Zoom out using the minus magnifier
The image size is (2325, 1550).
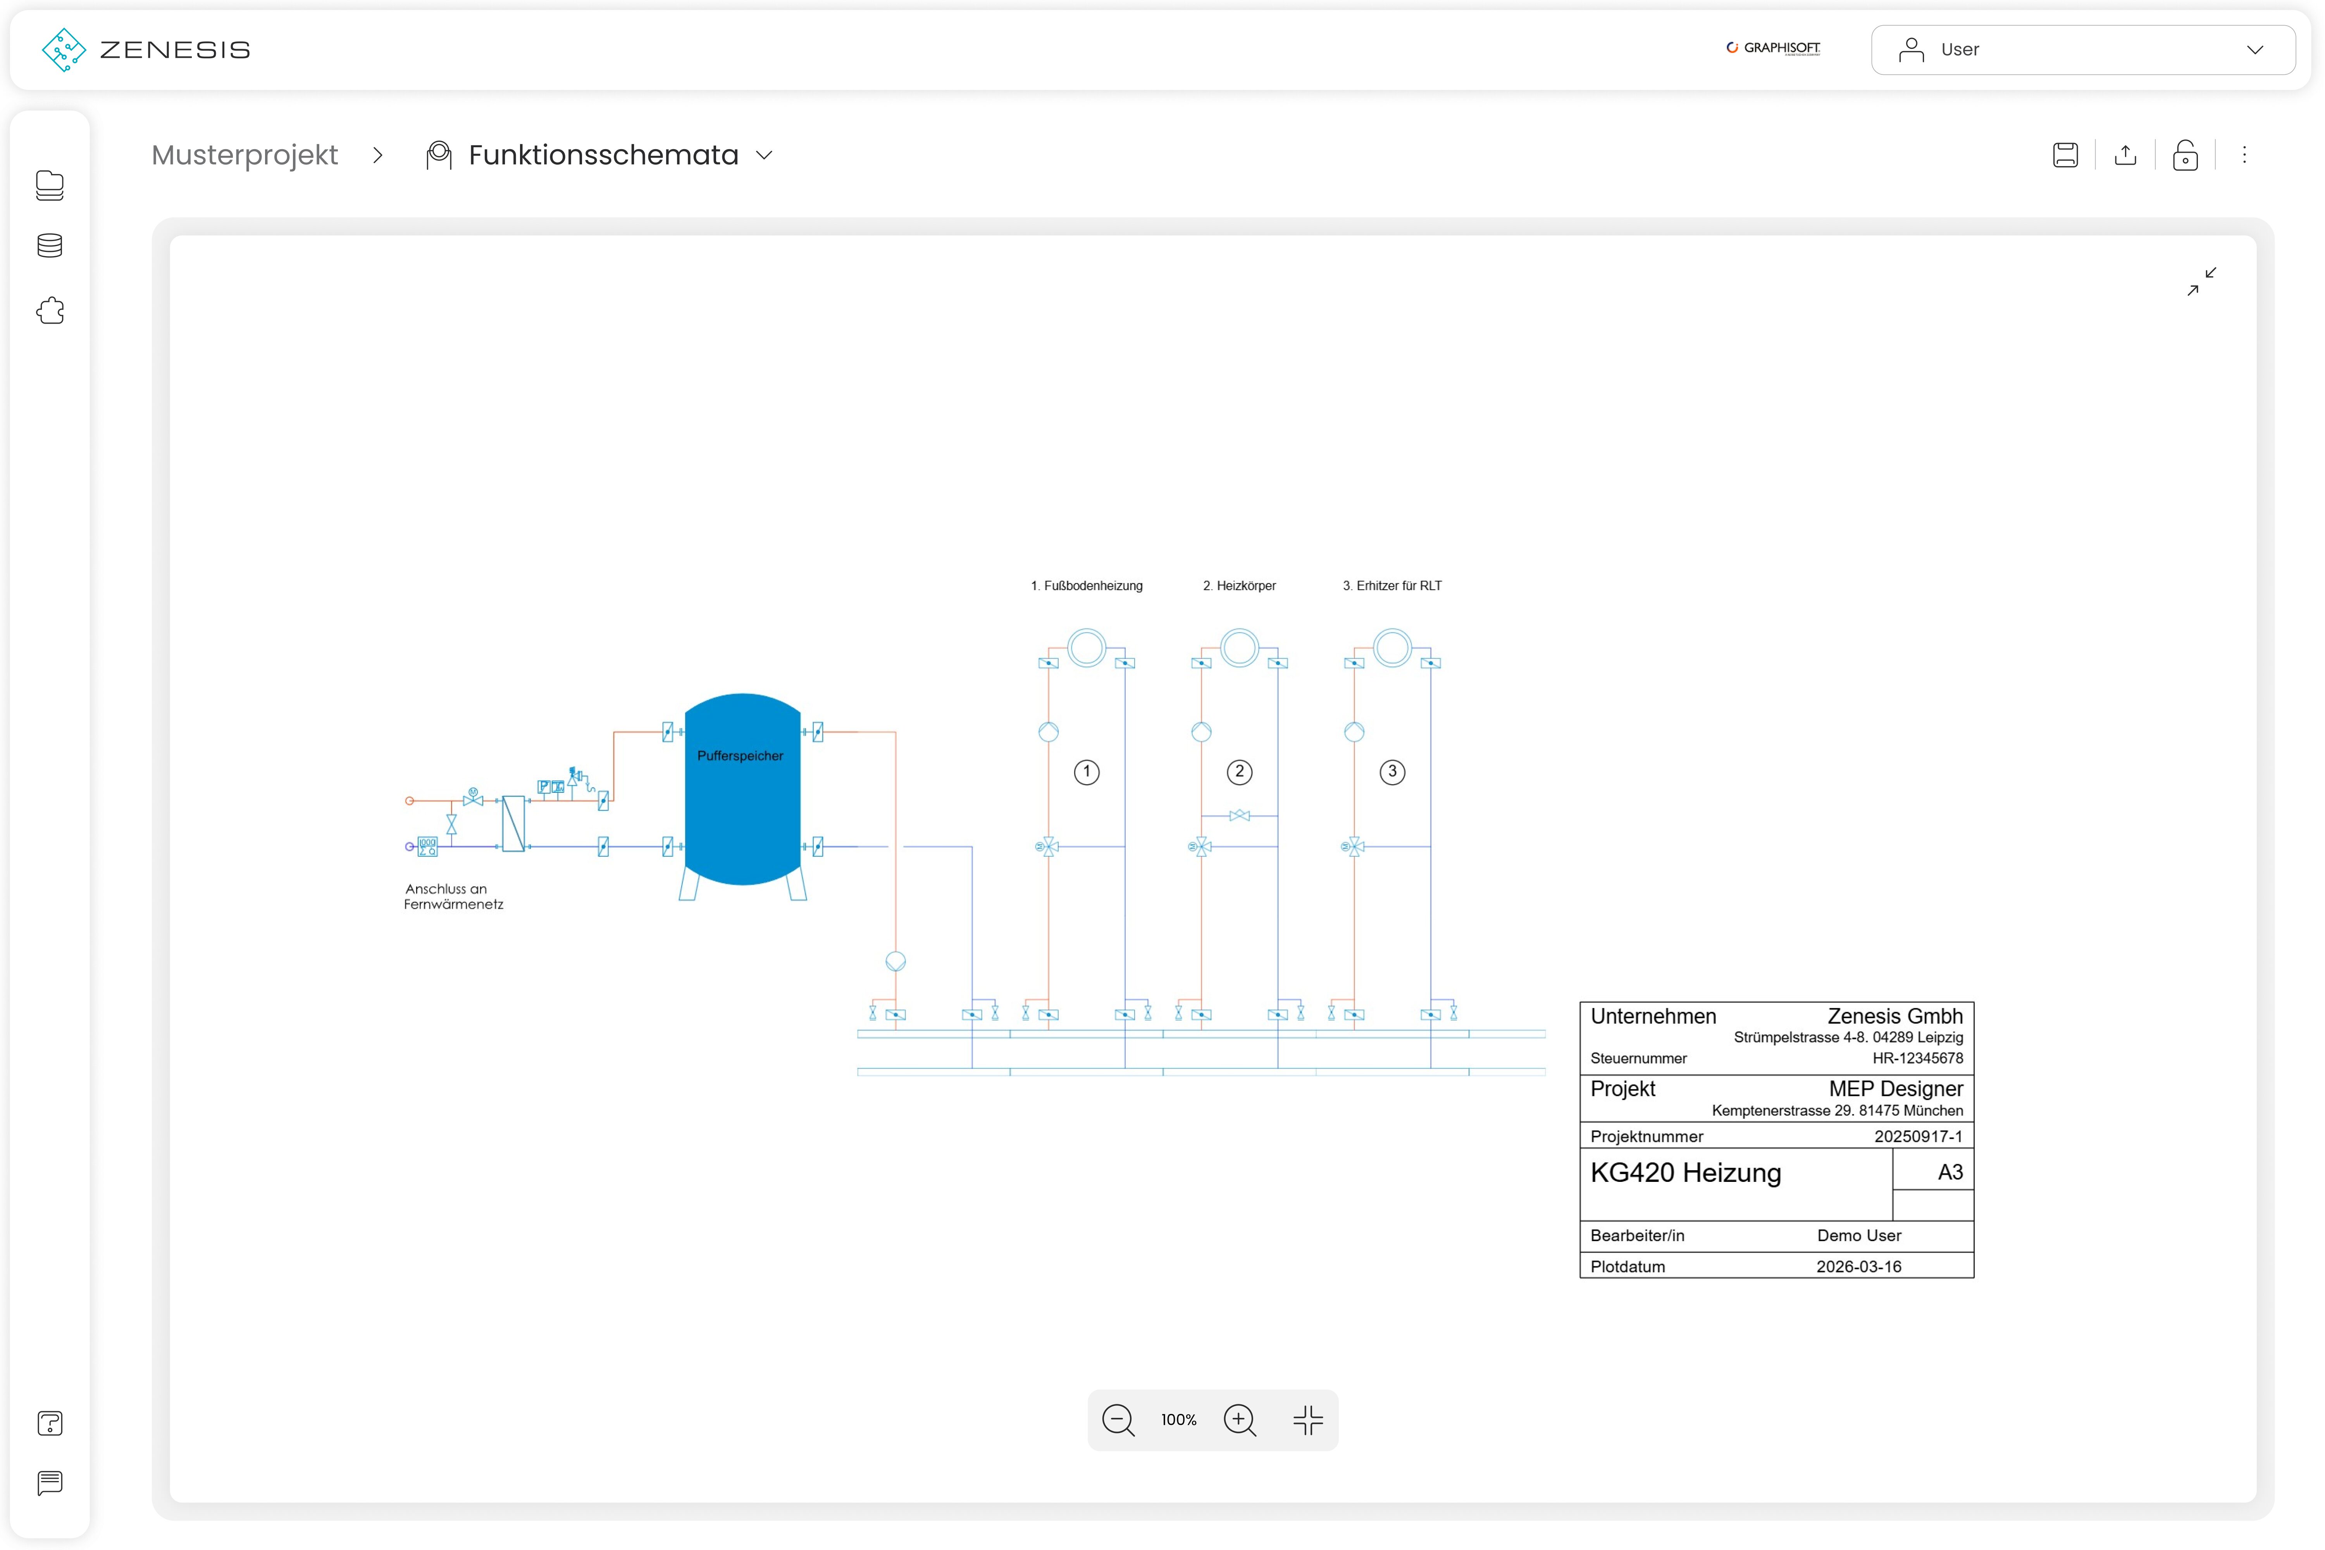point(1118,1421)
